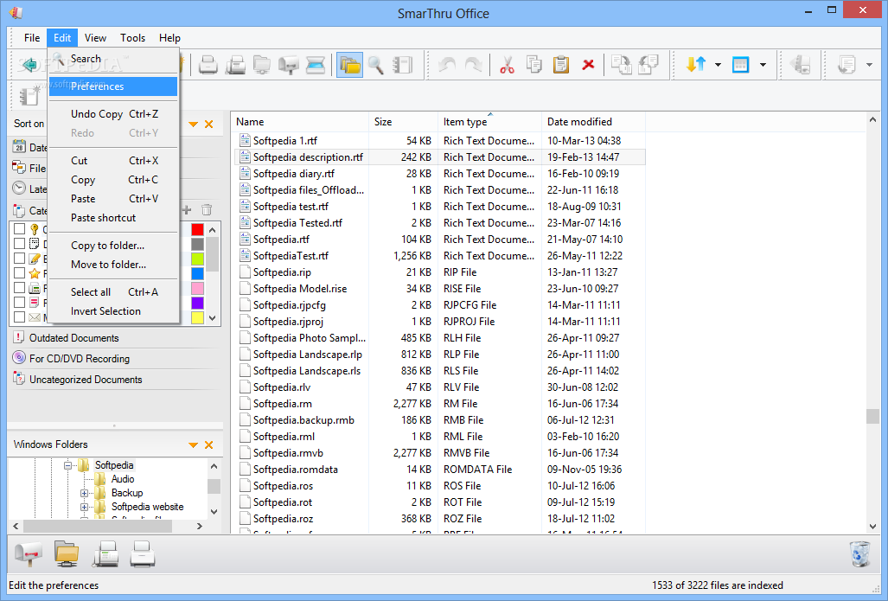Image resolution: width=888 pixels, height=601 pixels.
Task: Expand the Softpedia website folder node
Action: [84, 507]
